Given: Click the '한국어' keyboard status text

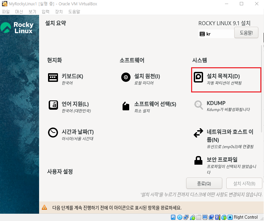Looking at the screenshot, I should (67, 83).
